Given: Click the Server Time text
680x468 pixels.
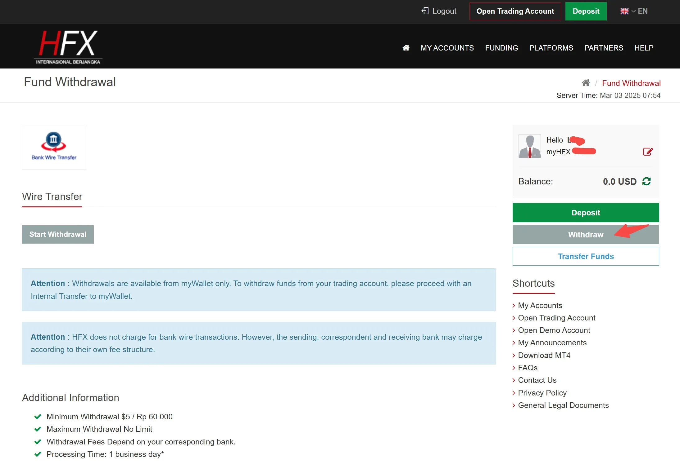Looking at the screenshot, I should pyautogui.click(x=608, y=95).
